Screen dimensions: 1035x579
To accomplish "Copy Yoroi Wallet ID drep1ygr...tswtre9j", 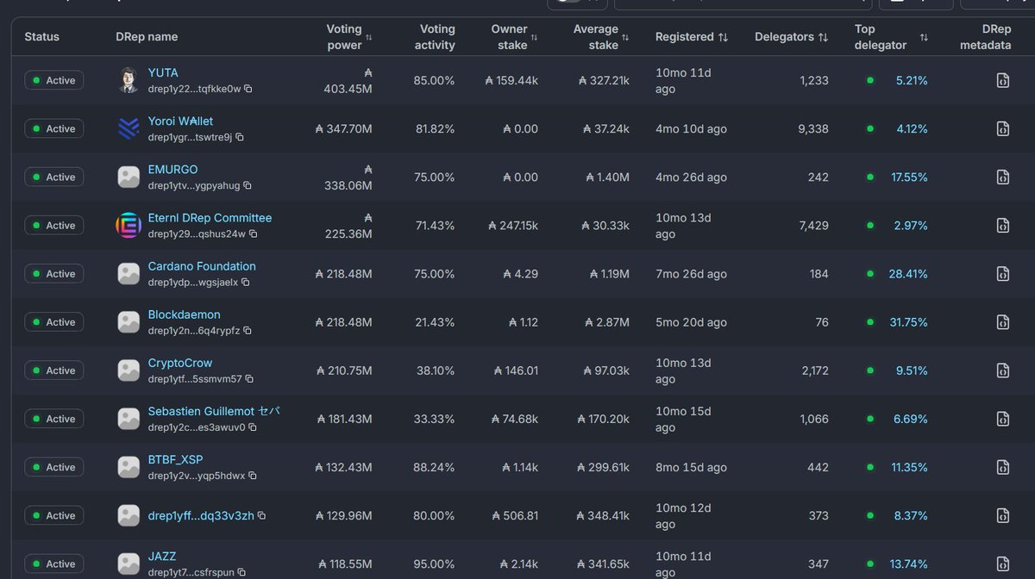I will coord(240,137).
